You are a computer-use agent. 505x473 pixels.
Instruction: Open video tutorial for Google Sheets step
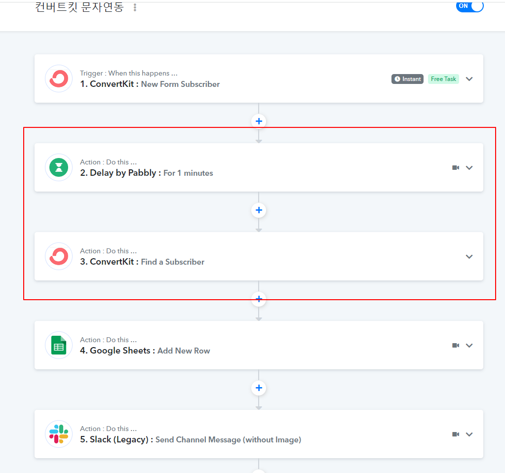coord(456,346)
